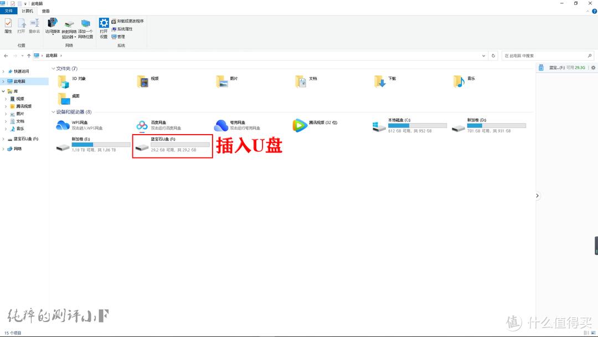Open the 3D 对象 folder
598x337 pixels.
pos(73,81)
